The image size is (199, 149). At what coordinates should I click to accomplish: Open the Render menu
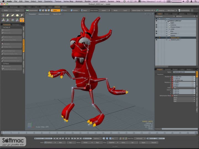pos(88,1)
